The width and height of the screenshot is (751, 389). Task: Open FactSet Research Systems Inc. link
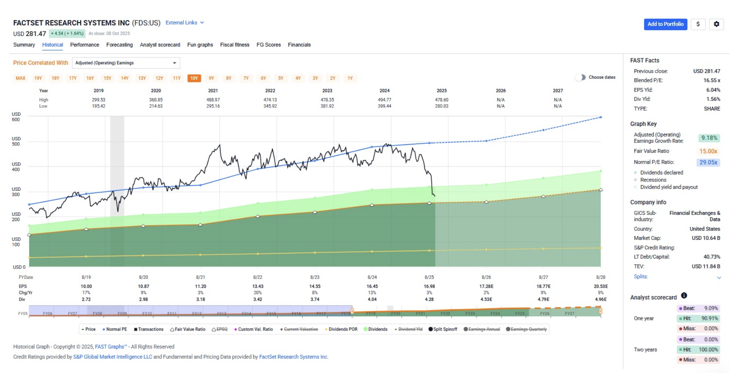(294, 357)
